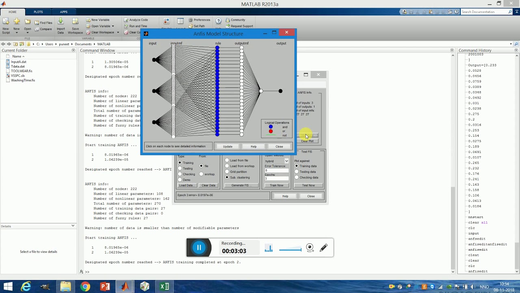Select the Training data type radio button
The width and height of the screenshot is (520, 293).
pyautogui.click(x=180, y=163)
